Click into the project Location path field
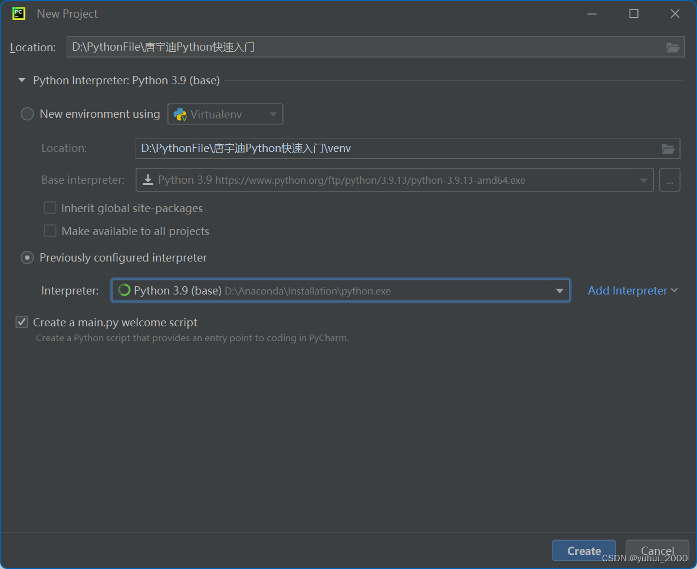Screen dimensions: 697x569 pos(376,47)
